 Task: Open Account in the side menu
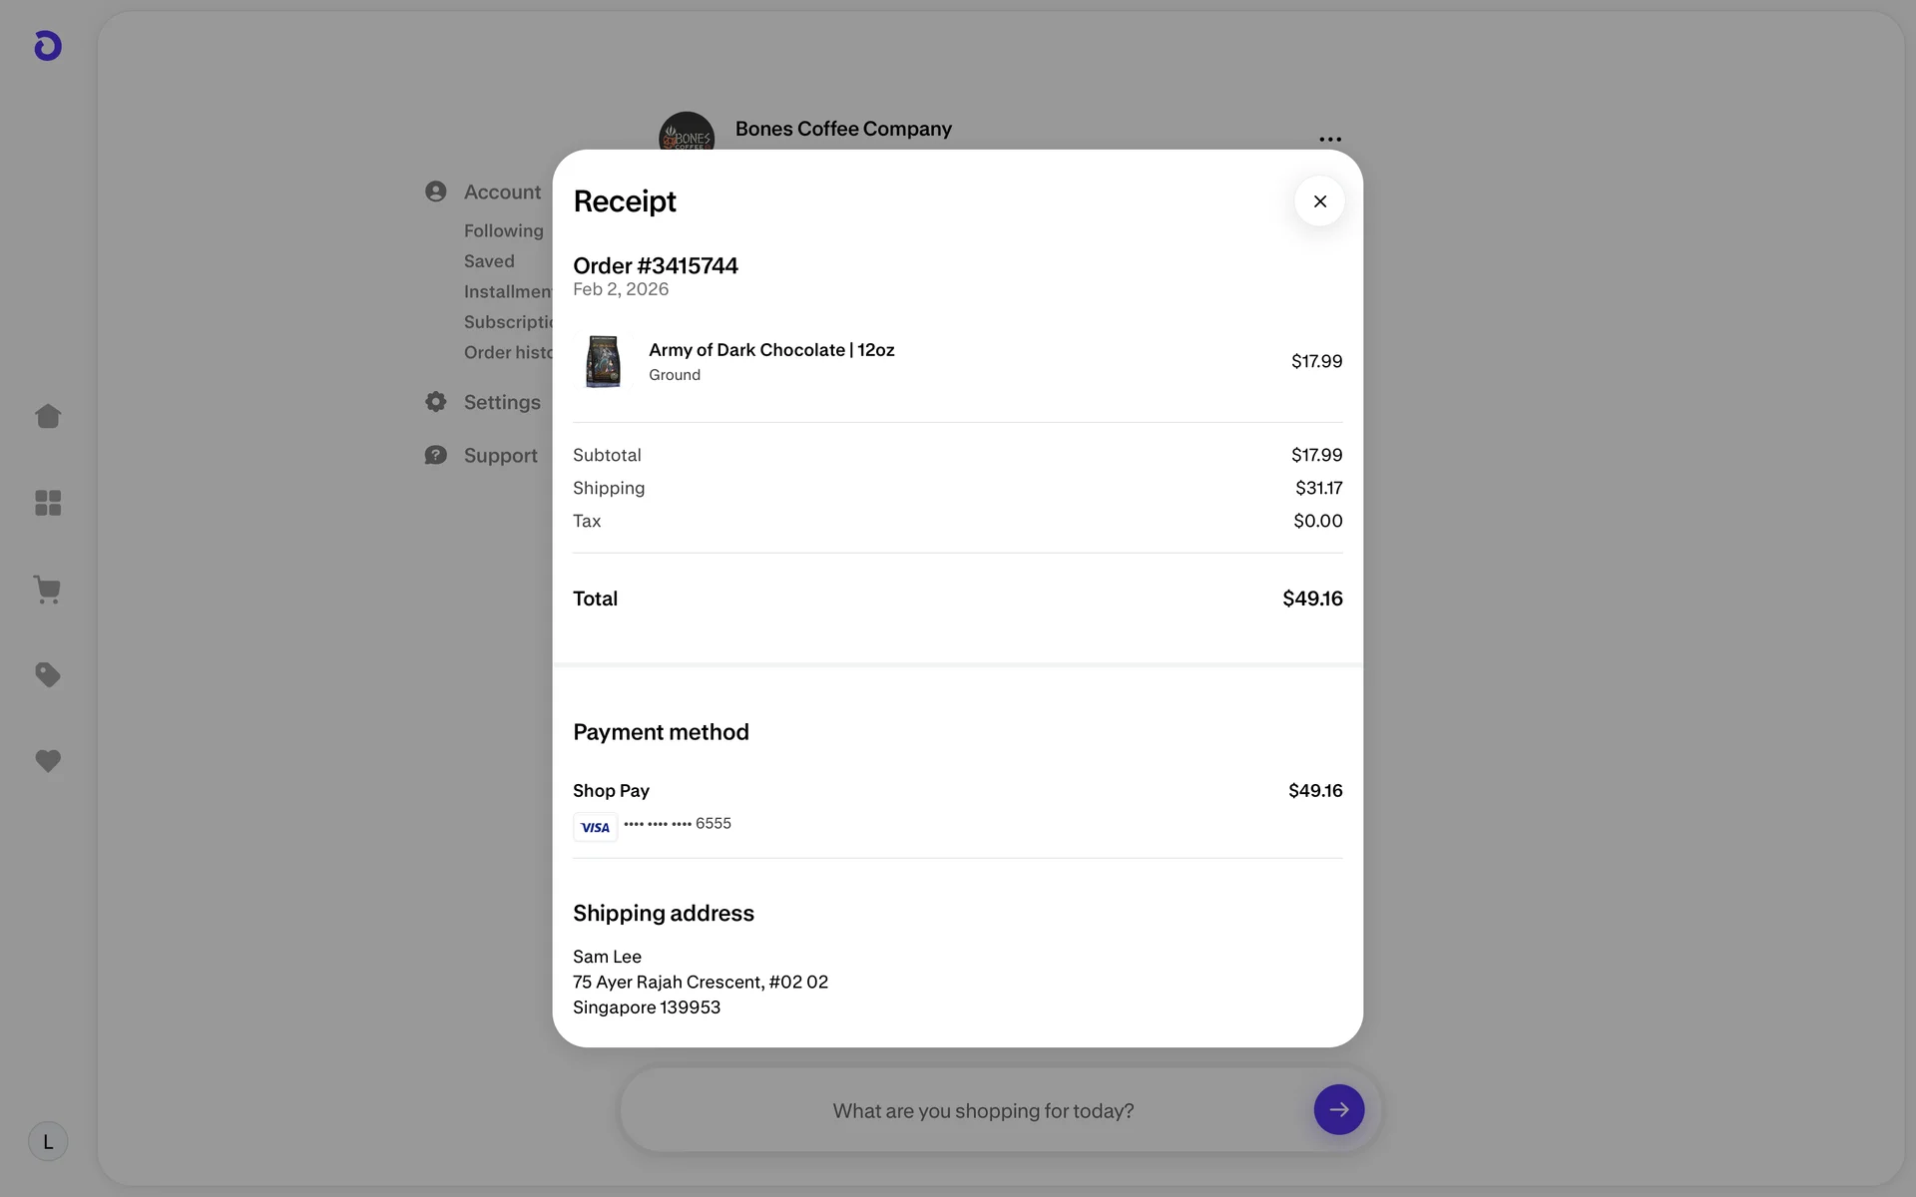pyautogui.click(x=501, y=192)
